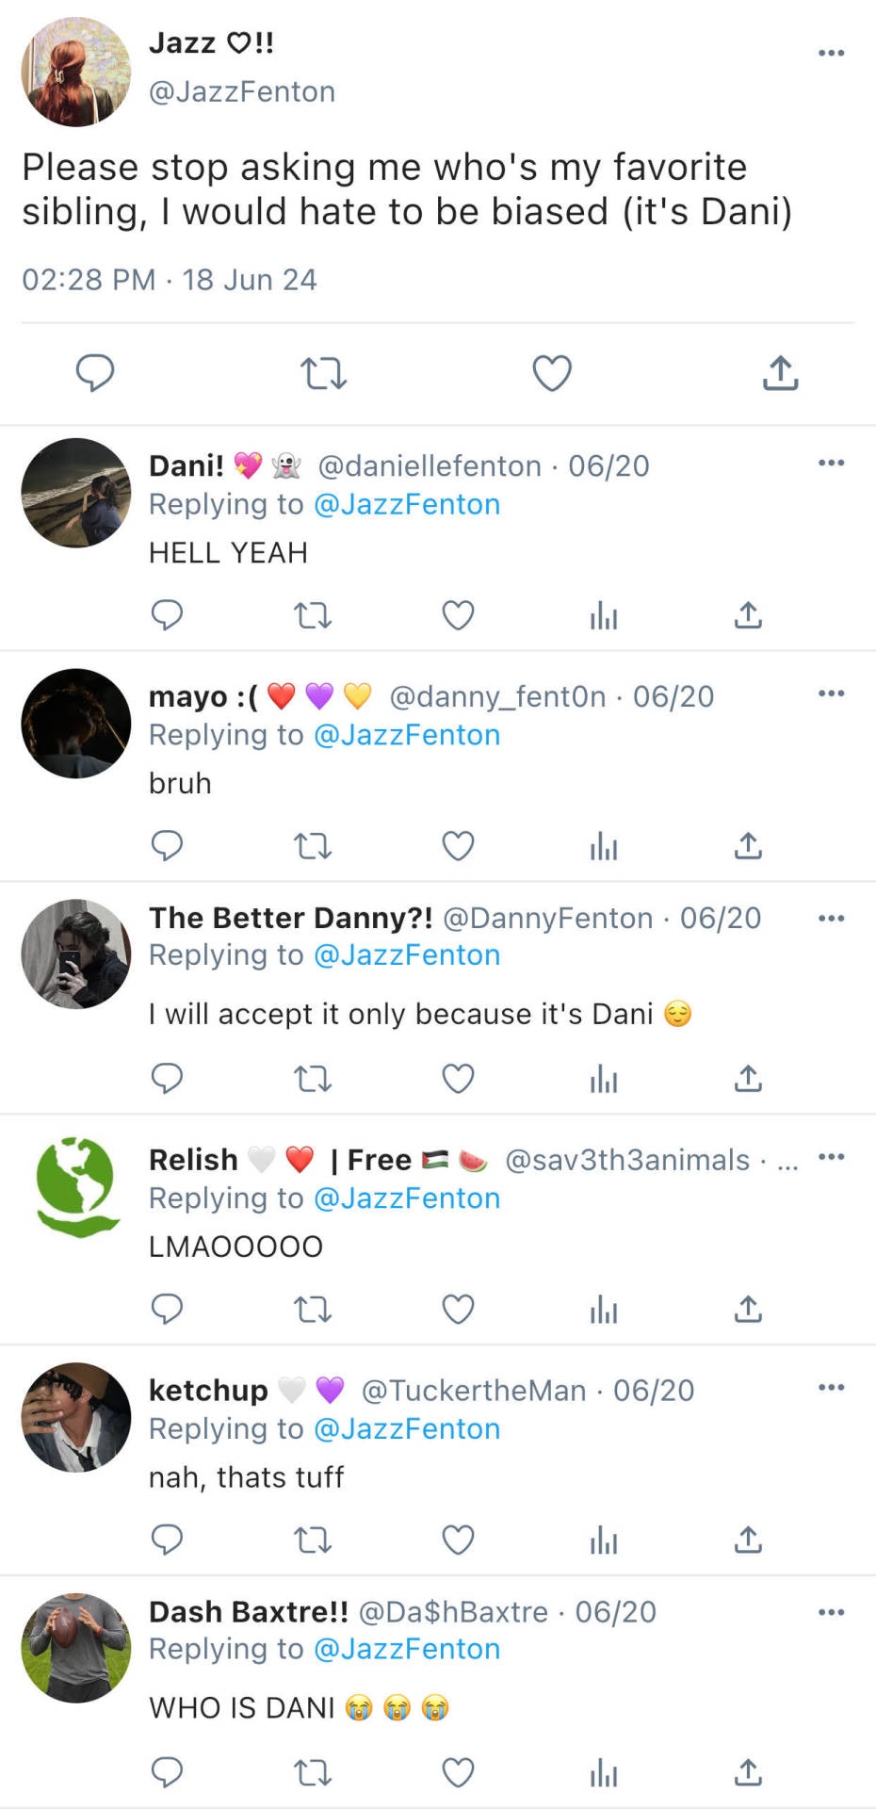Share Jazz's main tweet

pos(780,373)
